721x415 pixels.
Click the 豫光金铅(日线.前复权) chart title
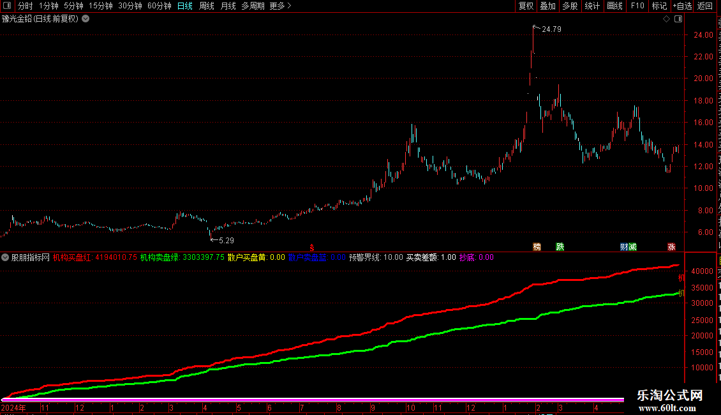click(40, 19)
